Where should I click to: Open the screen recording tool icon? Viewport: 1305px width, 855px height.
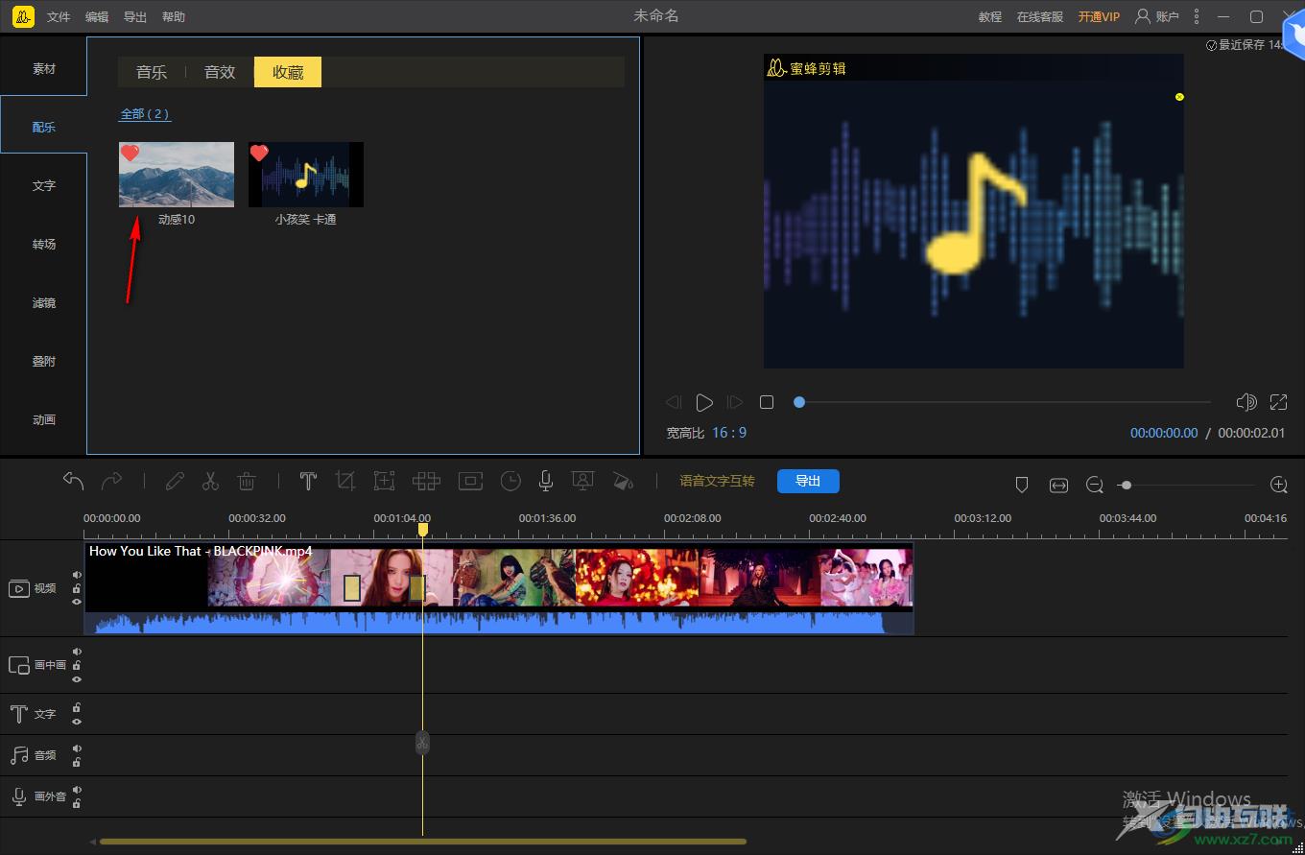point(581,481)
